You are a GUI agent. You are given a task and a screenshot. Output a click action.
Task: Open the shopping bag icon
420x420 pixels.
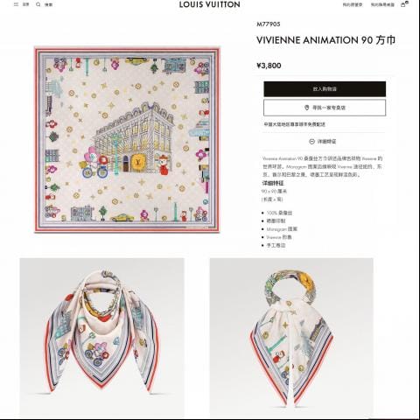(x=403, y=4)
